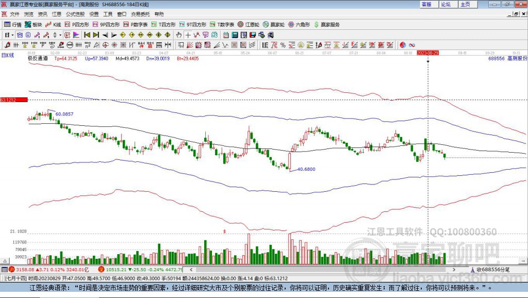The width and height of the screenshot is (528, 298).
Task: Click the 40.6800 low price label
Action: point(306,169)
